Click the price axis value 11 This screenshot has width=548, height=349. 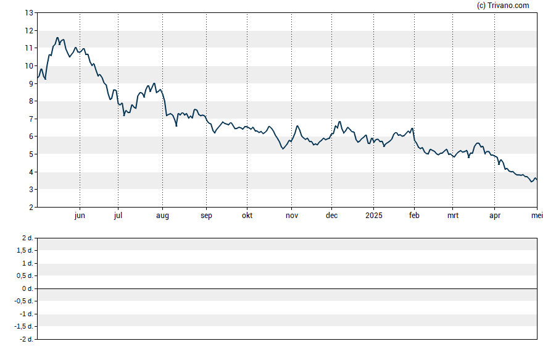click(29, 48)
